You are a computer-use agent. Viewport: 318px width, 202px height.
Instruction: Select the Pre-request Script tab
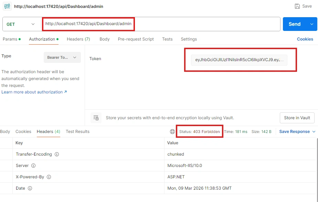coord(136,39)
